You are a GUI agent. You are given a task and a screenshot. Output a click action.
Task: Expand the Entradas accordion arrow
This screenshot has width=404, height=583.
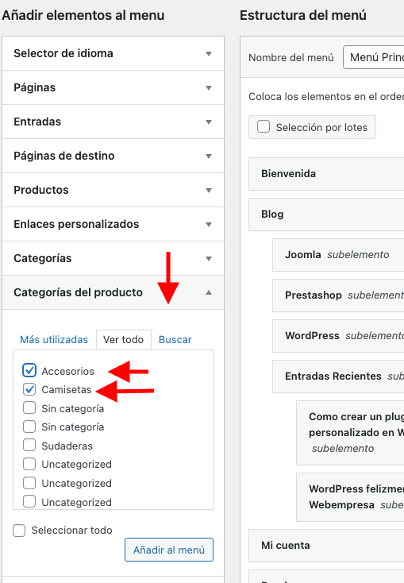[209, 122]
